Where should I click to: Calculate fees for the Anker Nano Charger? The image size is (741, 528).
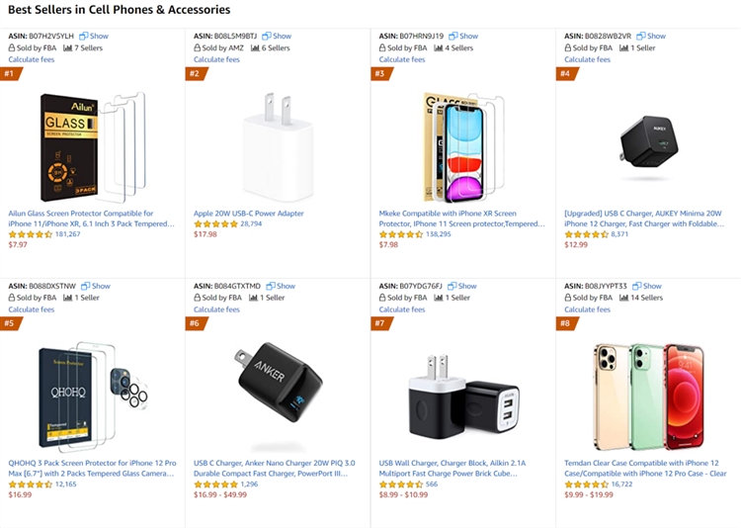point(216,309)
